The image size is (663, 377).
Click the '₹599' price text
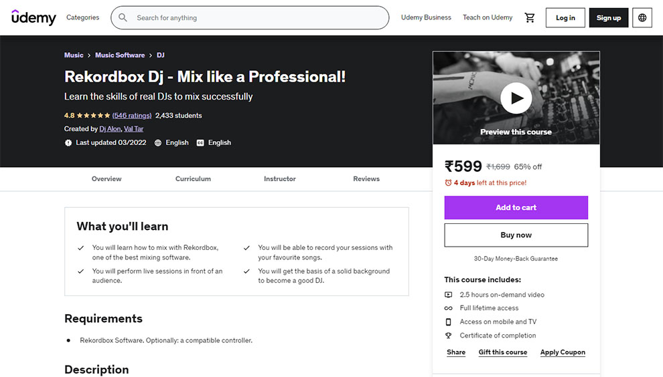(463, 166)
